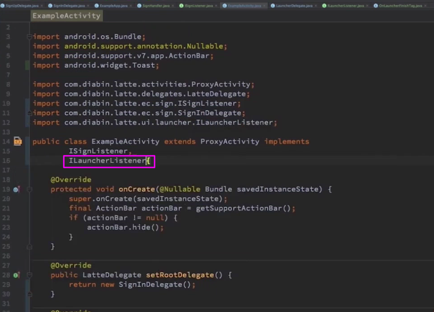
Task: Click 'ProxyActivity' after extends on line 14
Action: pyautogui.click(x=230, y=141)
